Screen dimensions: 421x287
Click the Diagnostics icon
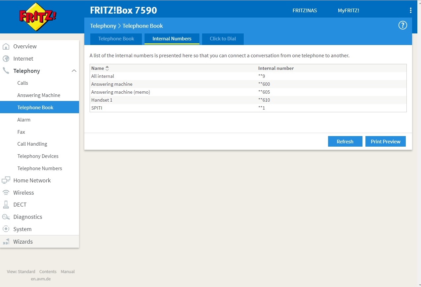pos(6,217)
